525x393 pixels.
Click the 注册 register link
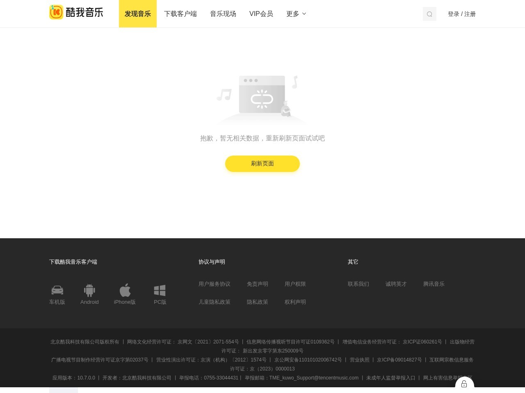[x=470, y=14]
